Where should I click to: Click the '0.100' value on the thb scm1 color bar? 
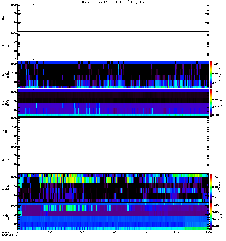point(216,99)
